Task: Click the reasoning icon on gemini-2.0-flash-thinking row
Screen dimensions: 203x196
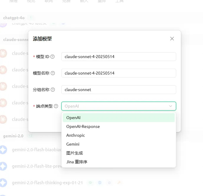Action: point(109,183)
